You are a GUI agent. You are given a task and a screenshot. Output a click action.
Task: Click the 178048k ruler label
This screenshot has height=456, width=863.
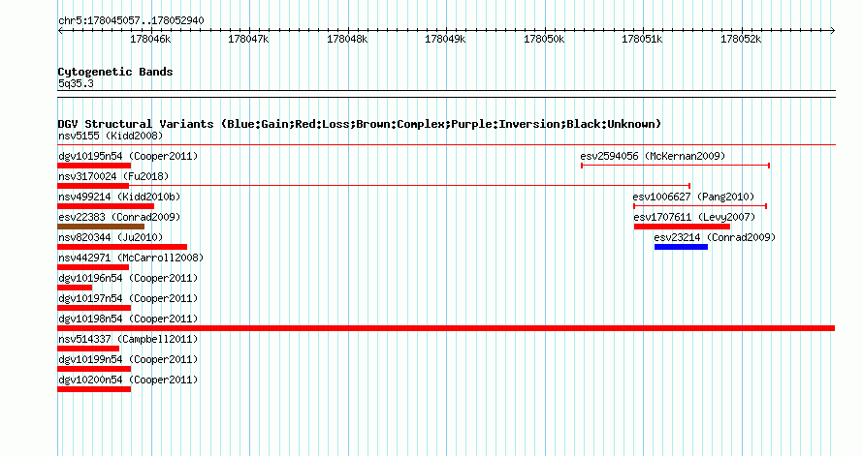pyautogui.click(x=347, y=40)
